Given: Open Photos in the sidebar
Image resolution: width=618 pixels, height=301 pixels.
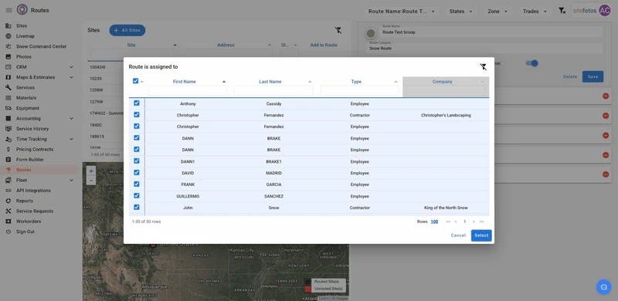Looking at the screenshot, I should [24, 57].
